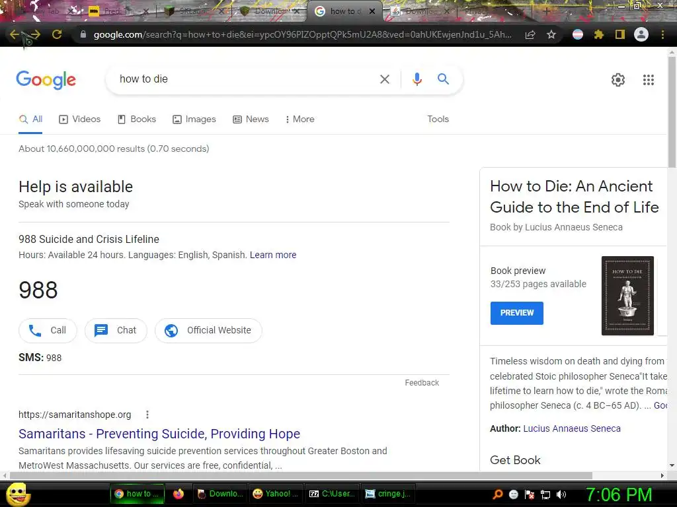Open the volume speaker tray icon
Image resolution: width=677 pixels, height=507 pixels.
tap(561, 494)
